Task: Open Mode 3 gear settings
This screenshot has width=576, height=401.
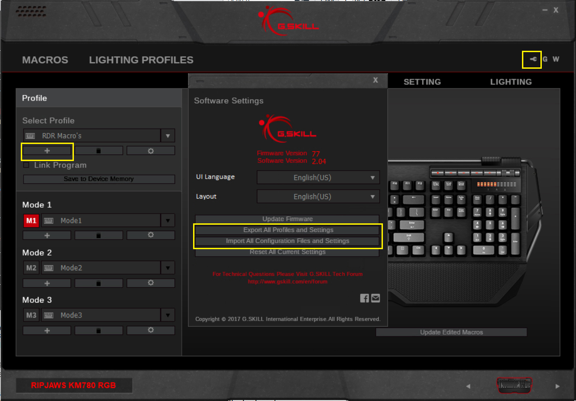Action: pos(151,330)
